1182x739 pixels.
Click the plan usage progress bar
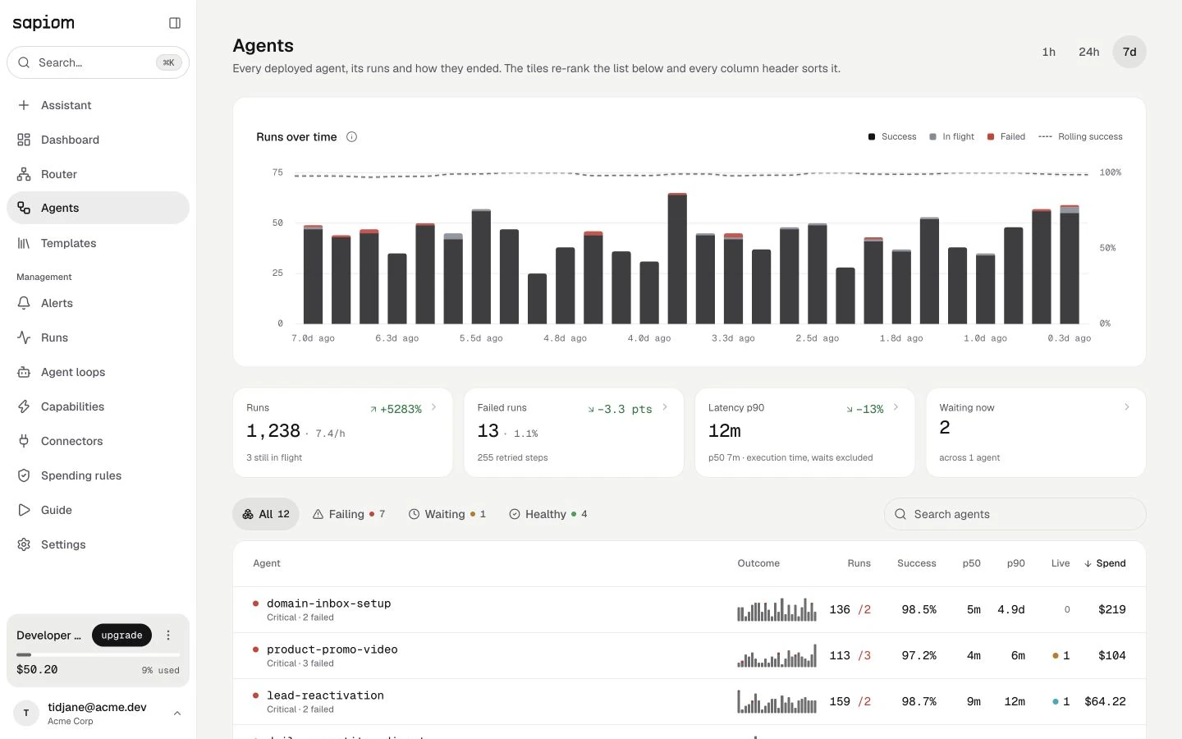[x=98, y=654]
